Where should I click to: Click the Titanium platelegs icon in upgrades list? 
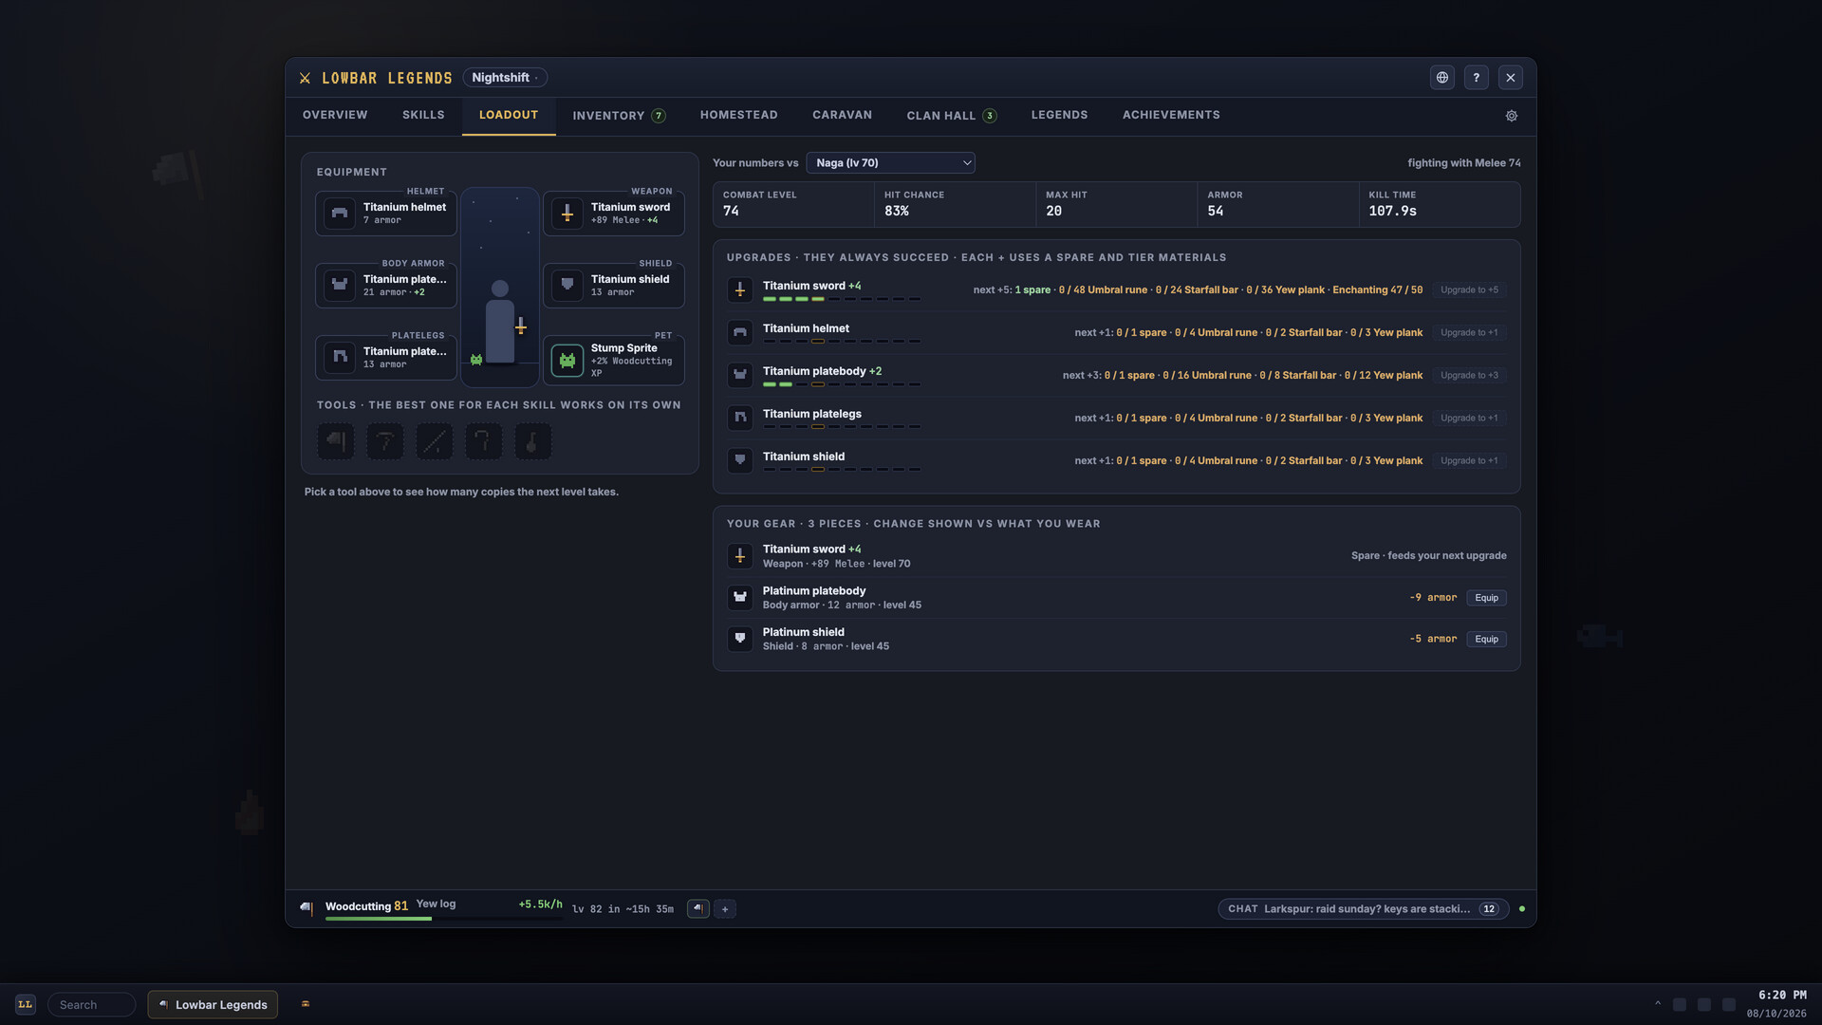tap(740, 418)
